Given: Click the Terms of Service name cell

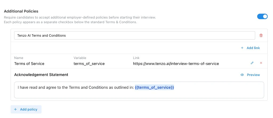Looking at the screenshot, I should coord(29,64).
